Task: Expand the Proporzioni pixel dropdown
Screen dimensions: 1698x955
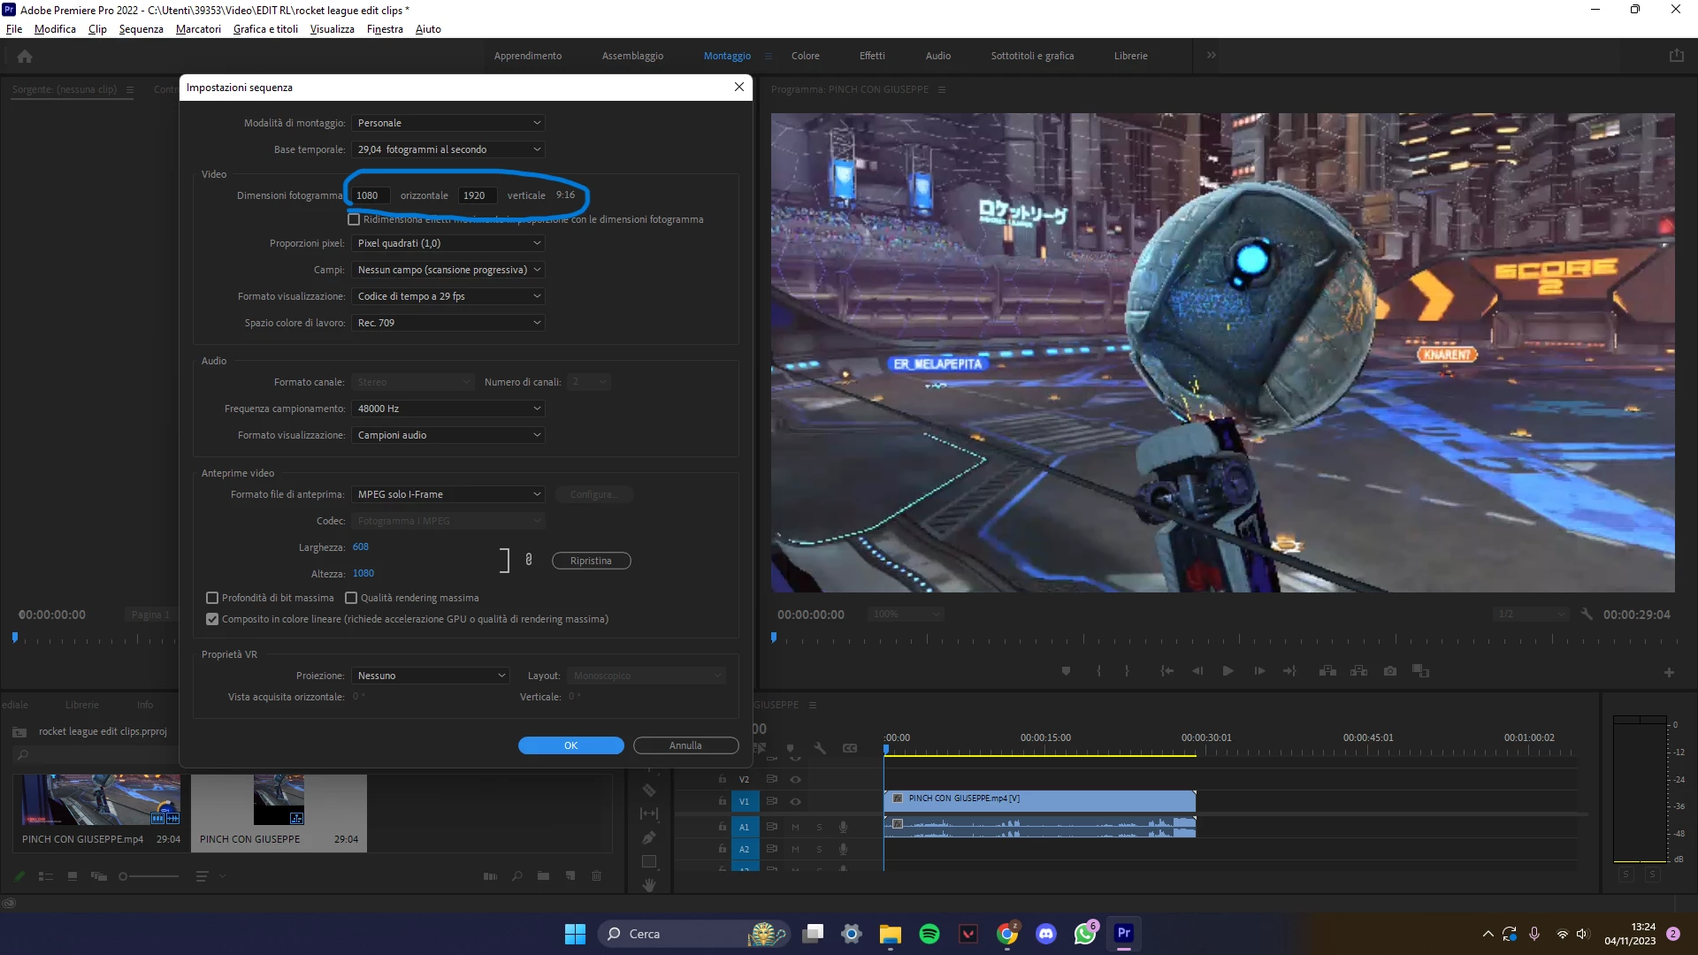Action: click(x=447, y=243)
